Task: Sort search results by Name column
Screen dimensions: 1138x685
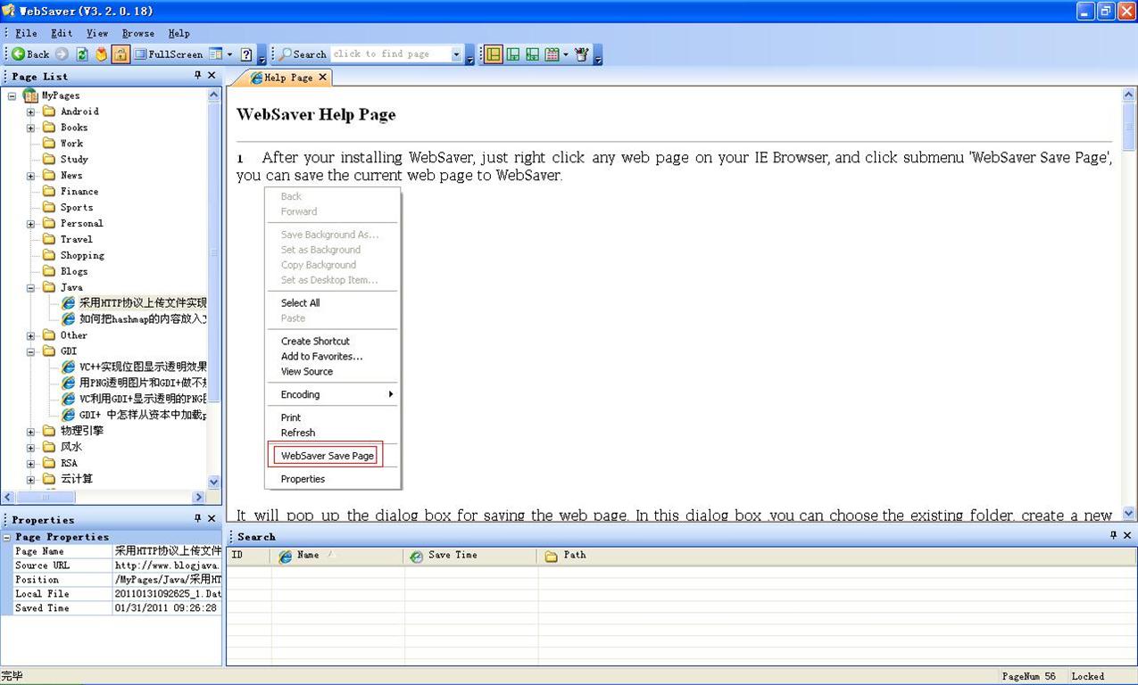Action: [x=337, y=556]
